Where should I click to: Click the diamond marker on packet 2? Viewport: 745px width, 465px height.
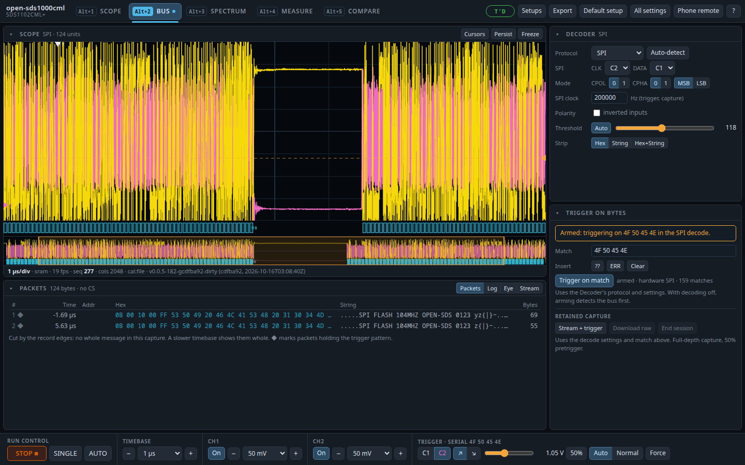(20, 326)
